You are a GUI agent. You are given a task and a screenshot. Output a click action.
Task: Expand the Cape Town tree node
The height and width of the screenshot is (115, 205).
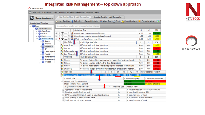coord(36,31)
